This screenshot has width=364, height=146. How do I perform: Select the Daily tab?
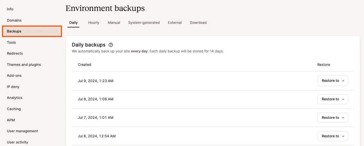(x=73, y=23)
